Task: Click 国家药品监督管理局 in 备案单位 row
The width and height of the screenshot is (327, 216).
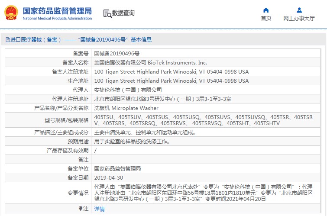Action: click(118, 168)
